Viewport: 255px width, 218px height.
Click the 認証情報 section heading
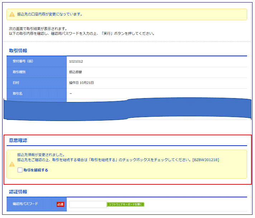coord(18,192)
